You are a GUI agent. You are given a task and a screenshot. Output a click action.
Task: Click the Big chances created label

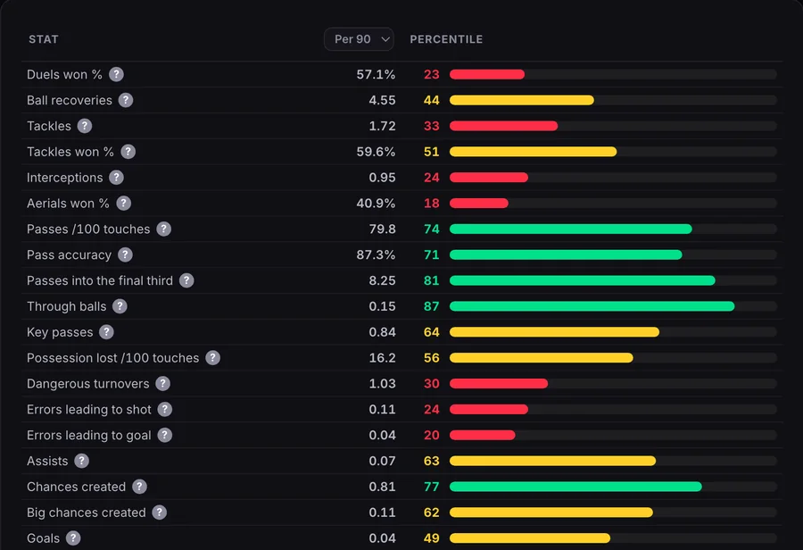pyautogui.click(x=86, y=512)
